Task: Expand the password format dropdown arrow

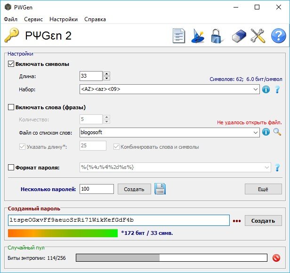Action: [266, 168]
